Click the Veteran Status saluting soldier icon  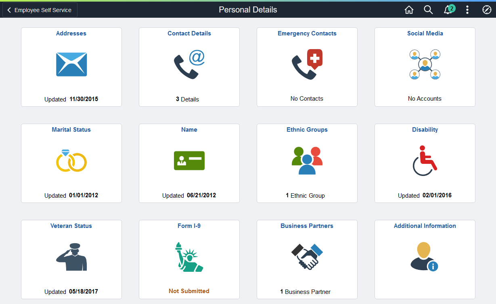pyautogui.click(x=71, y=257)
